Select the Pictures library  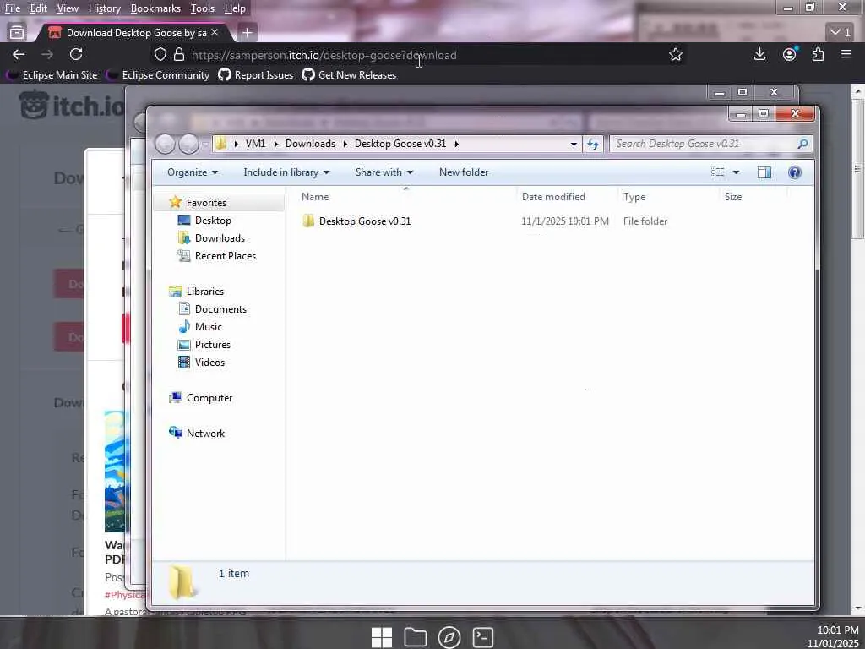tap(212, 345)
